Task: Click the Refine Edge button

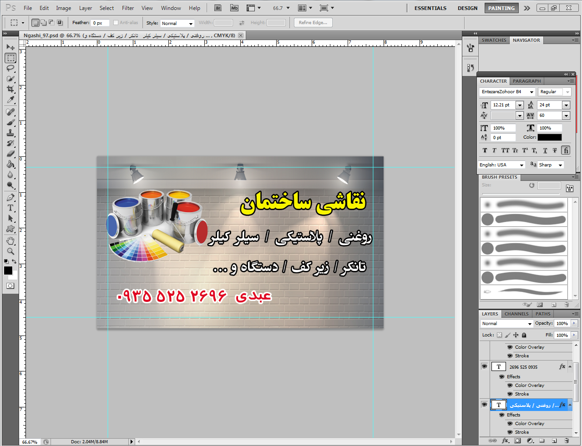Action: (313, 23)
